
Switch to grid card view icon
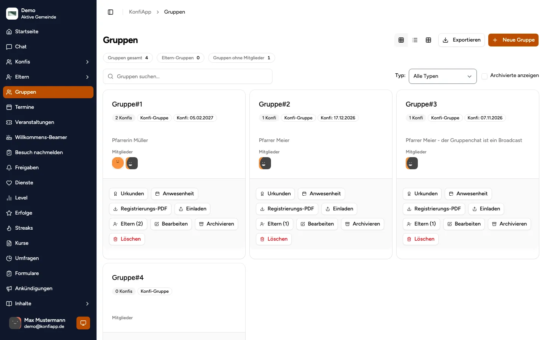tap(401, 40)
